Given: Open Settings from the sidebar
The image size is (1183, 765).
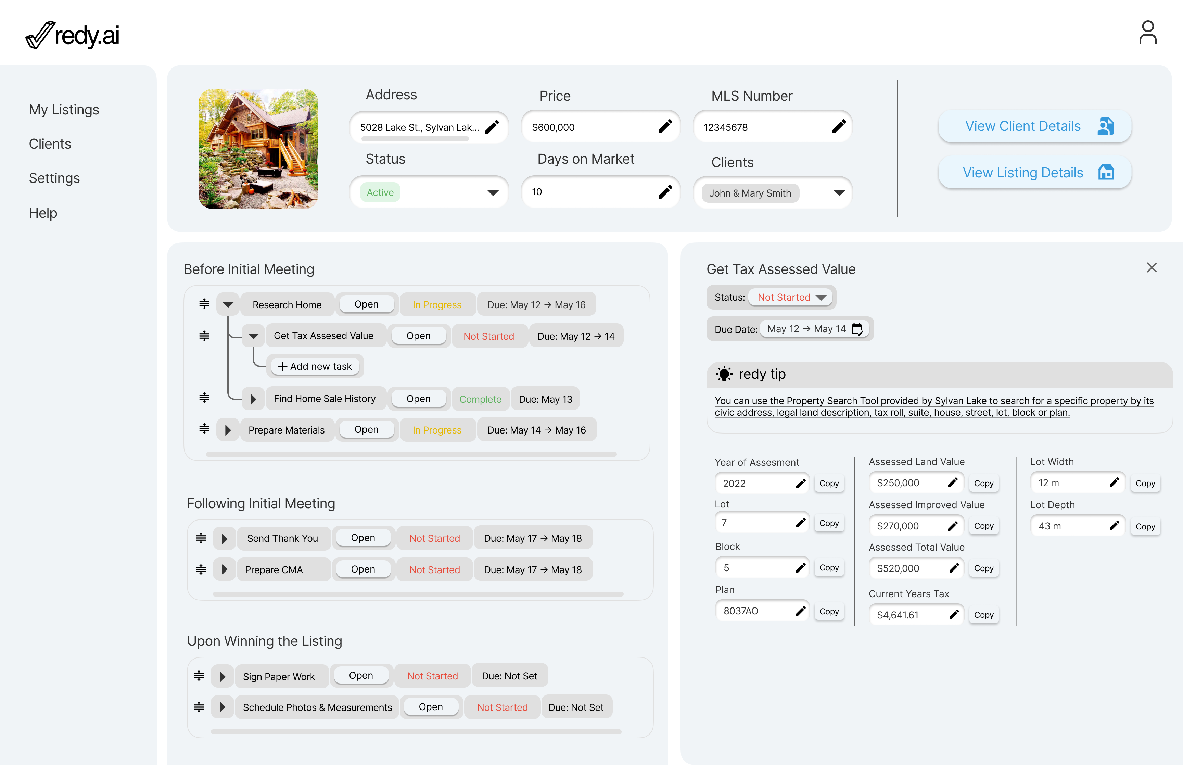Looking at the screenshot, I should pyautogui.click(x=55, y=178).
